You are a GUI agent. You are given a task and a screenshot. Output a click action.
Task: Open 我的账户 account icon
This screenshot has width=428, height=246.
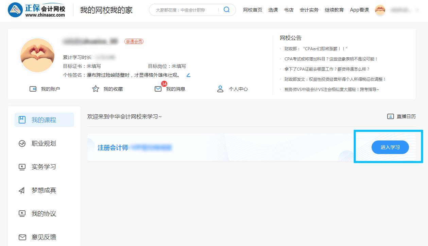pos(33,89)
